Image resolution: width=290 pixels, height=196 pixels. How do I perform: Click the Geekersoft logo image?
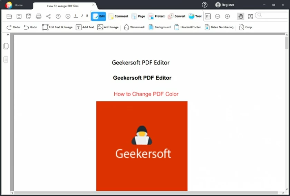point(142,146)
